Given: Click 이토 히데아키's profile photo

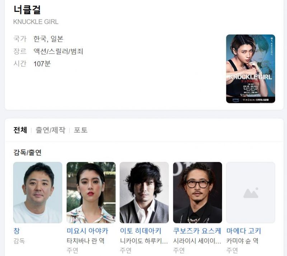Looking at the screenshot, I should point(144,192).
